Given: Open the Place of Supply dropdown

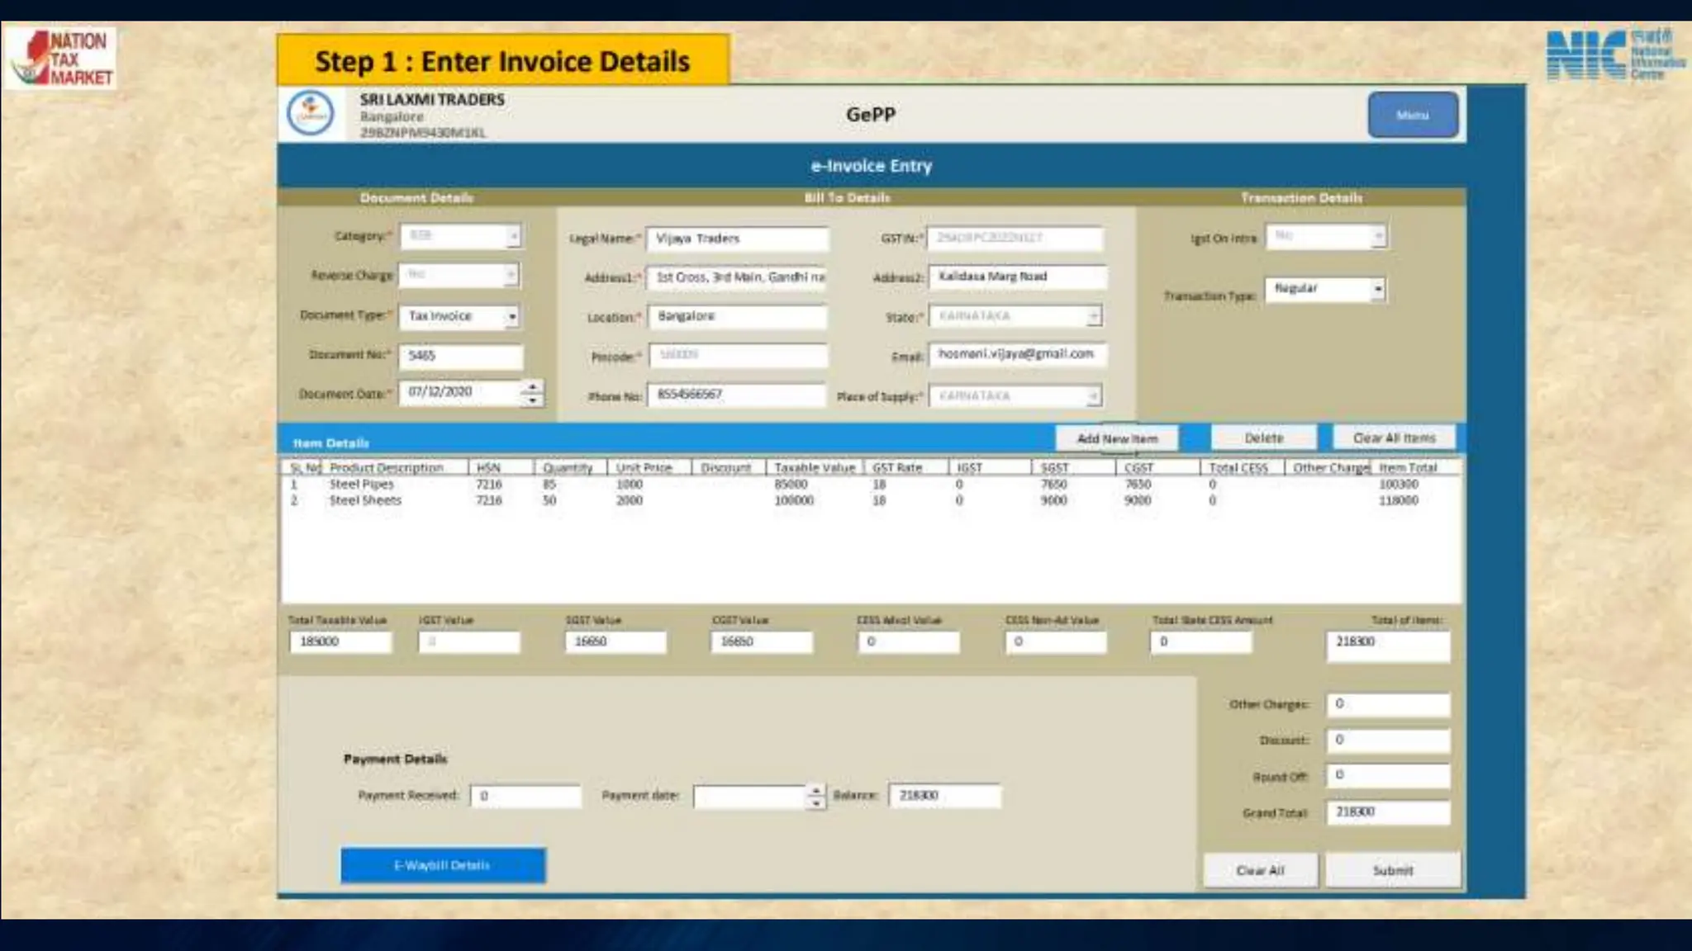Looking at the screenshot, I should tap(1093, 397).
